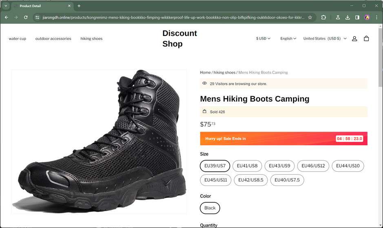383x228 pixels.
Task: Open the browser extensions puzzle icon
Action: click(323, 18)
